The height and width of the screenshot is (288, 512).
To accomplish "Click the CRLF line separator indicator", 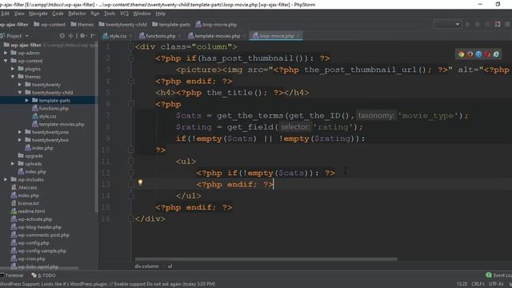I will [x=478, y=284].
